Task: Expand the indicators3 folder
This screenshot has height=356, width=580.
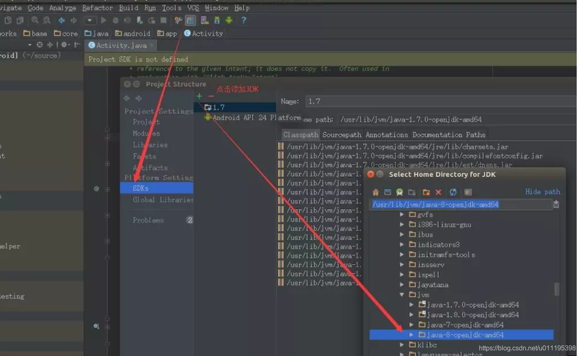Action: click(402, 244)
